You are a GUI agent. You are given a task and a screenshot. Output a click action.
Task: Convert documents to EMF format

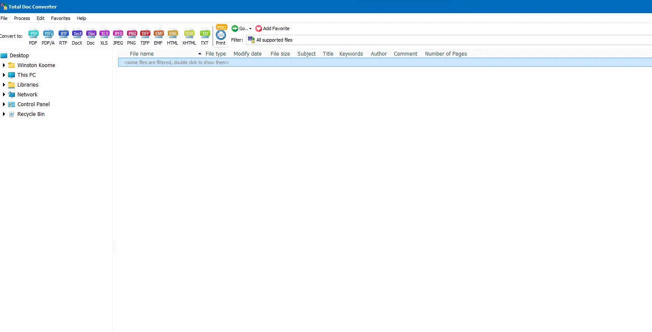[x=158, y=36]
